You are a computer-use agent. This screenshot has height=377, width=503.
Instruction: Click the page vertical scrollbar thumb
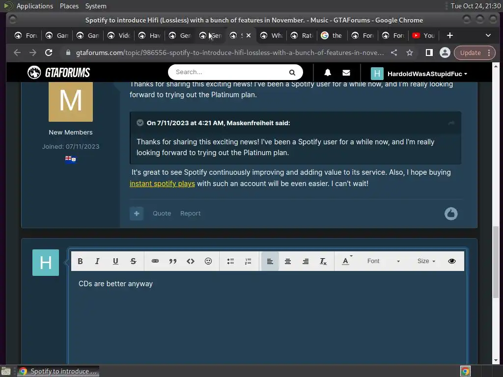coord(496,262)
